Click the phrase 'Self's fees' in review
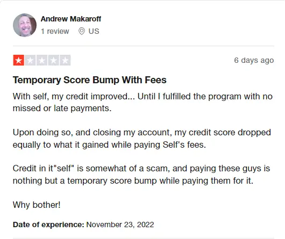 point(184,144)
